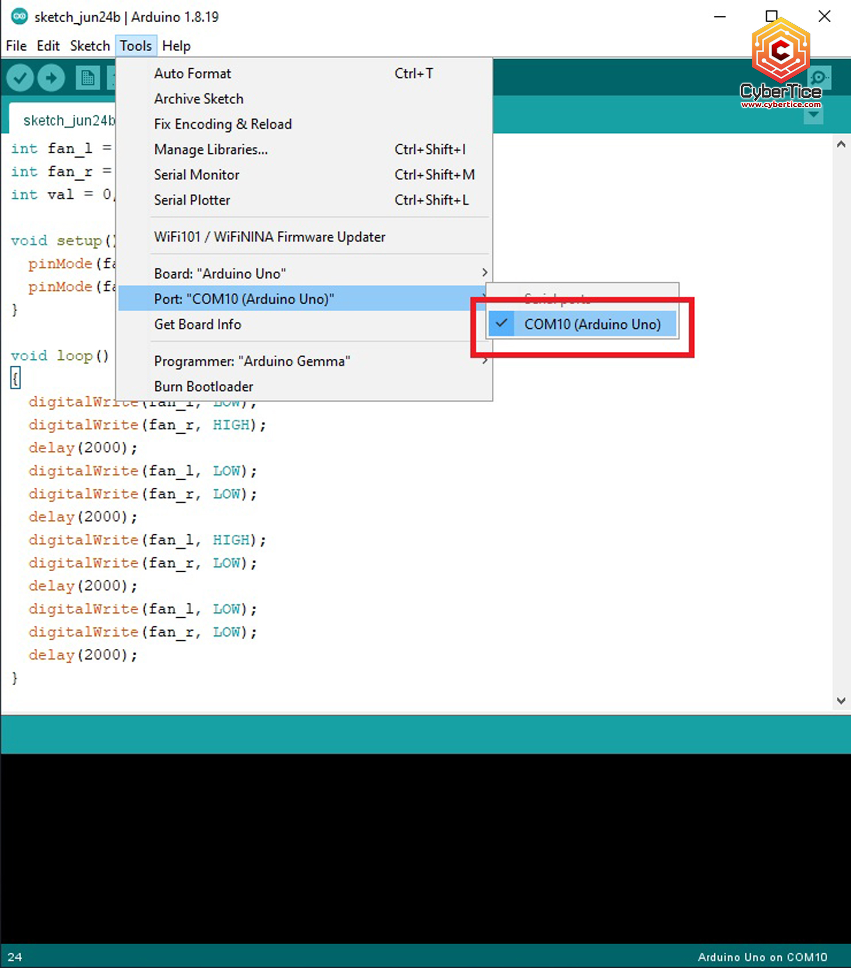Viewport: 851px width, 968px height.
Task: Open the tab options dropdown arrow
Action: coord(814,115)
